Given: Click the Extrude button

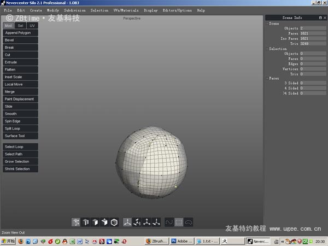Looking at the screenshot, I should pos(21,62).
